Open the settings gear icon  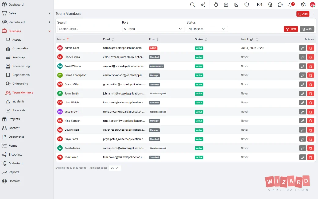click(303, 5)
